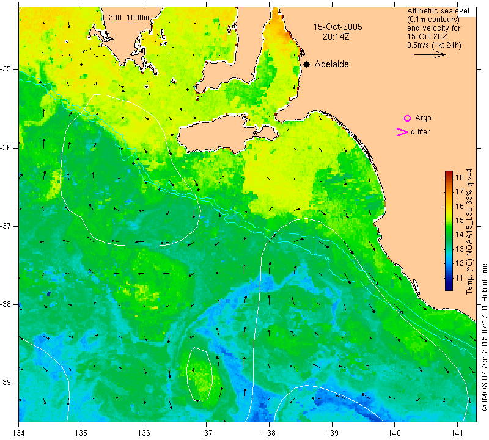The height and width of the screenshot is (440, 489).
Task: Click the 15 value on the color bar
Action: click(460, 221)
